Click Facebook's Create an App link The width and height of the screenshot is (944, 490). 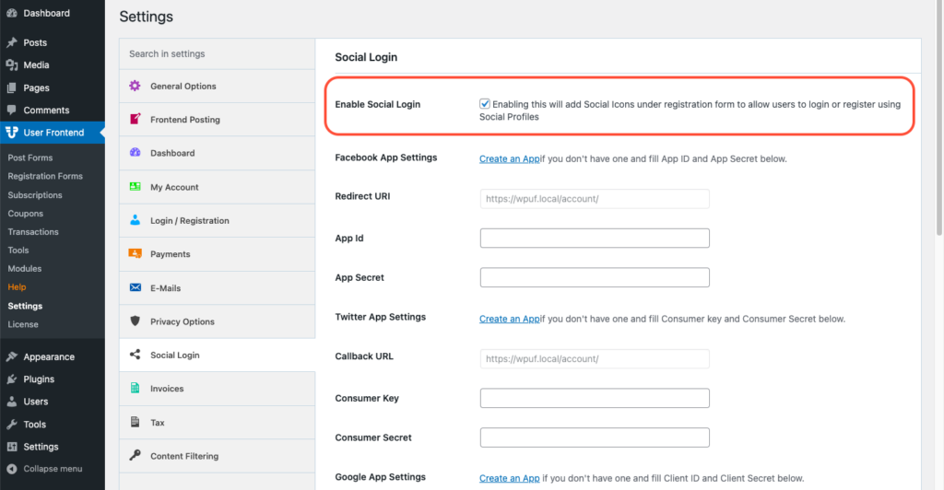point(509,158)
